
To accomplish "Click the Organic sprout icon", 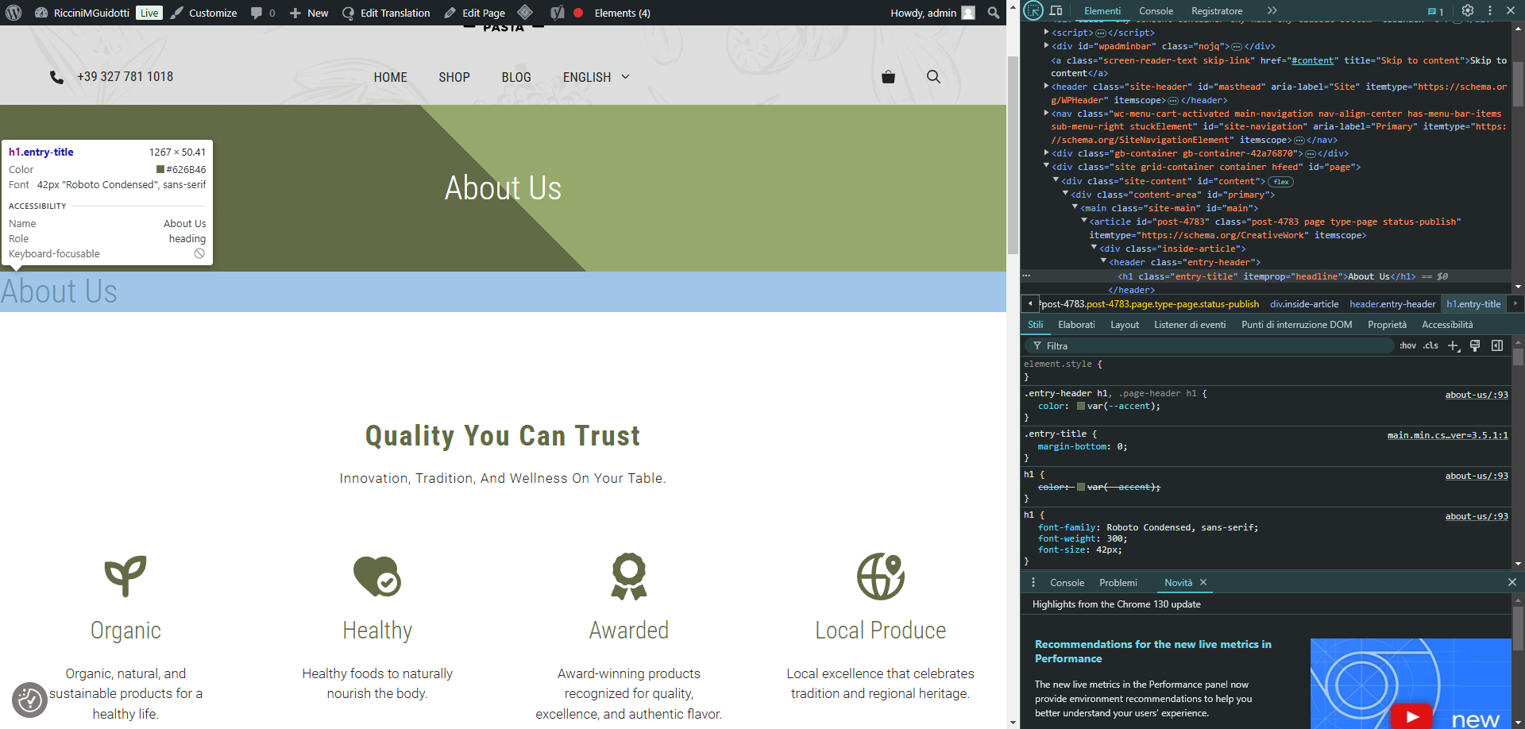I will coord(125,576).
